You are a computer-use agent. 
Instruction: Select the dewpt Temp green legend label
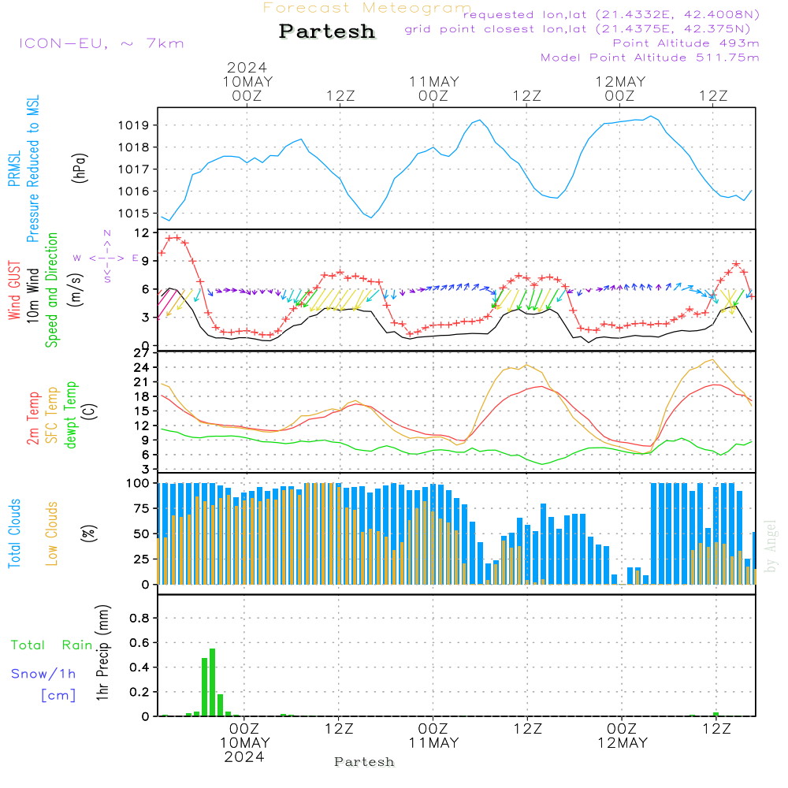71,414
